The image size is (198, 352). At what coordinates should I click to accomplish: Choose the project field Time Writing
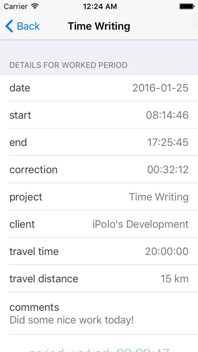tap(159, 197)
